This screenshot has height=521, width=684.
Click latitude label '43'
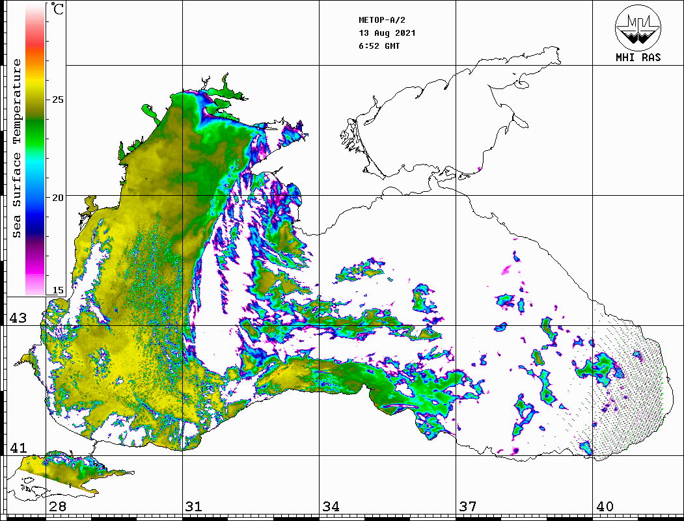click(x=18, y=318)
